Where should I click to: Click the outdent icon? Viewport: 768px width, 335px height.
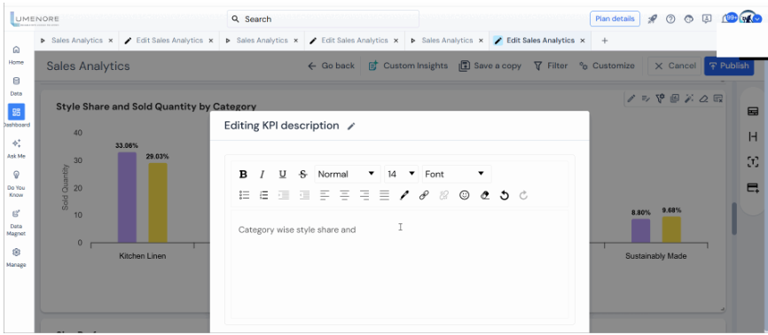305,195
